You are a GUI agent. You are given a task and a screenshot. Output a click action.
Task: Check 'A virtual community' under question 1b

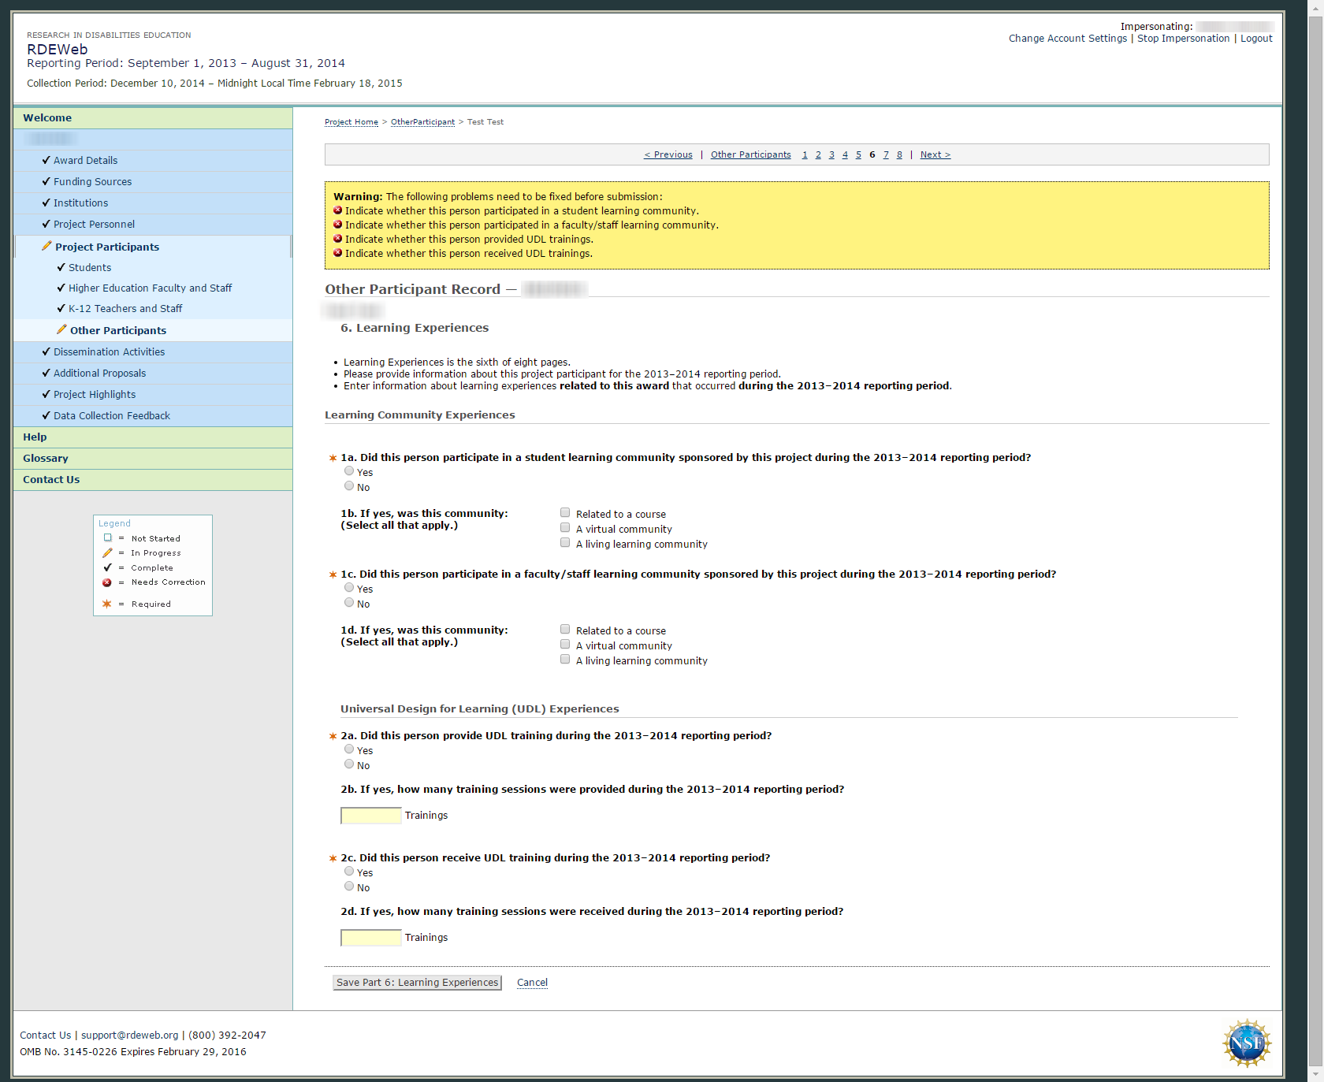click(x=565, y=528)
